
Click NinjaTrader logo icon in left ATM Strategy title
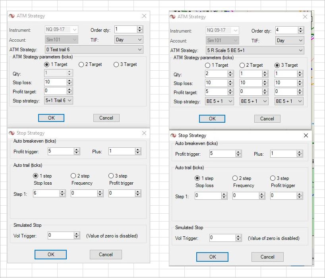pos(12,16)
